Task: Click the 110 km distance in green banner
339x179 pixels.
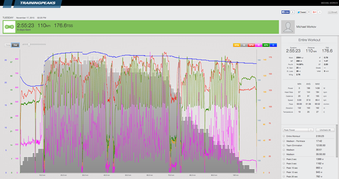Action: [x=44, y=26]
